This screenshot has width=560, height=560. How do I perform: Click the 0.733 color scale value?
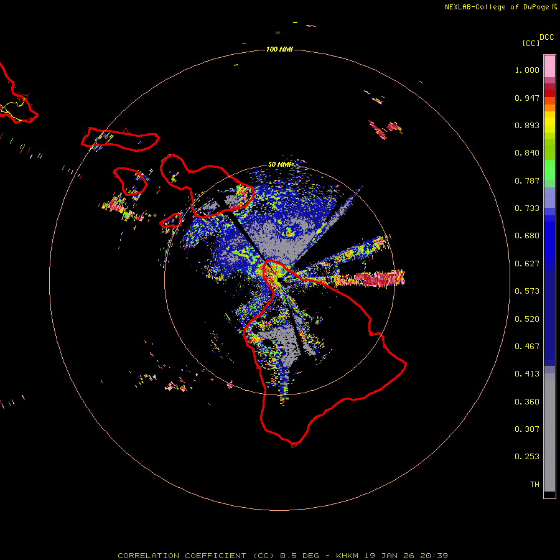[x=527, y=208]
